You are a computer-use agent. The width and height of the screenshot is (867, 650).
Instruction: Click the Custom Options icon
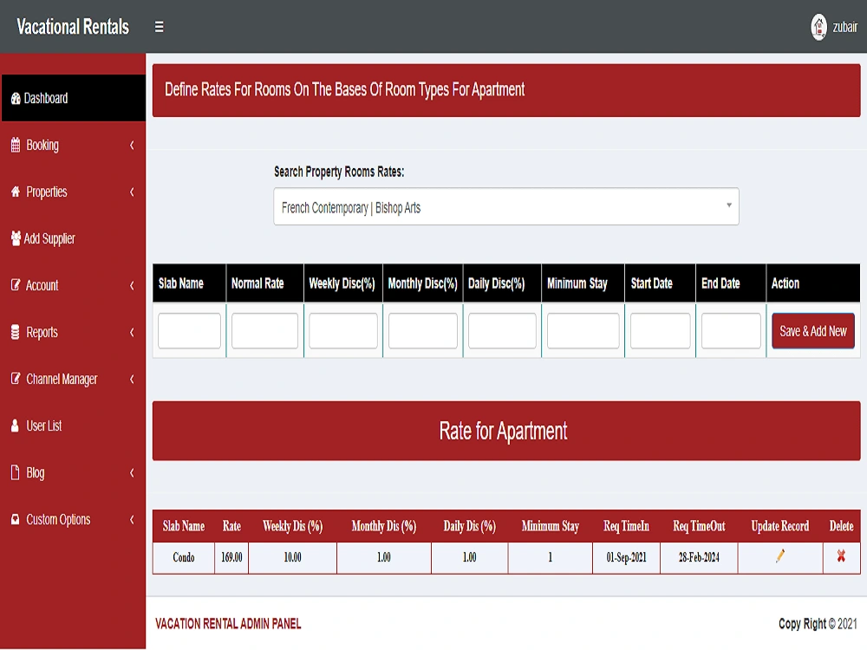[16, 519]
